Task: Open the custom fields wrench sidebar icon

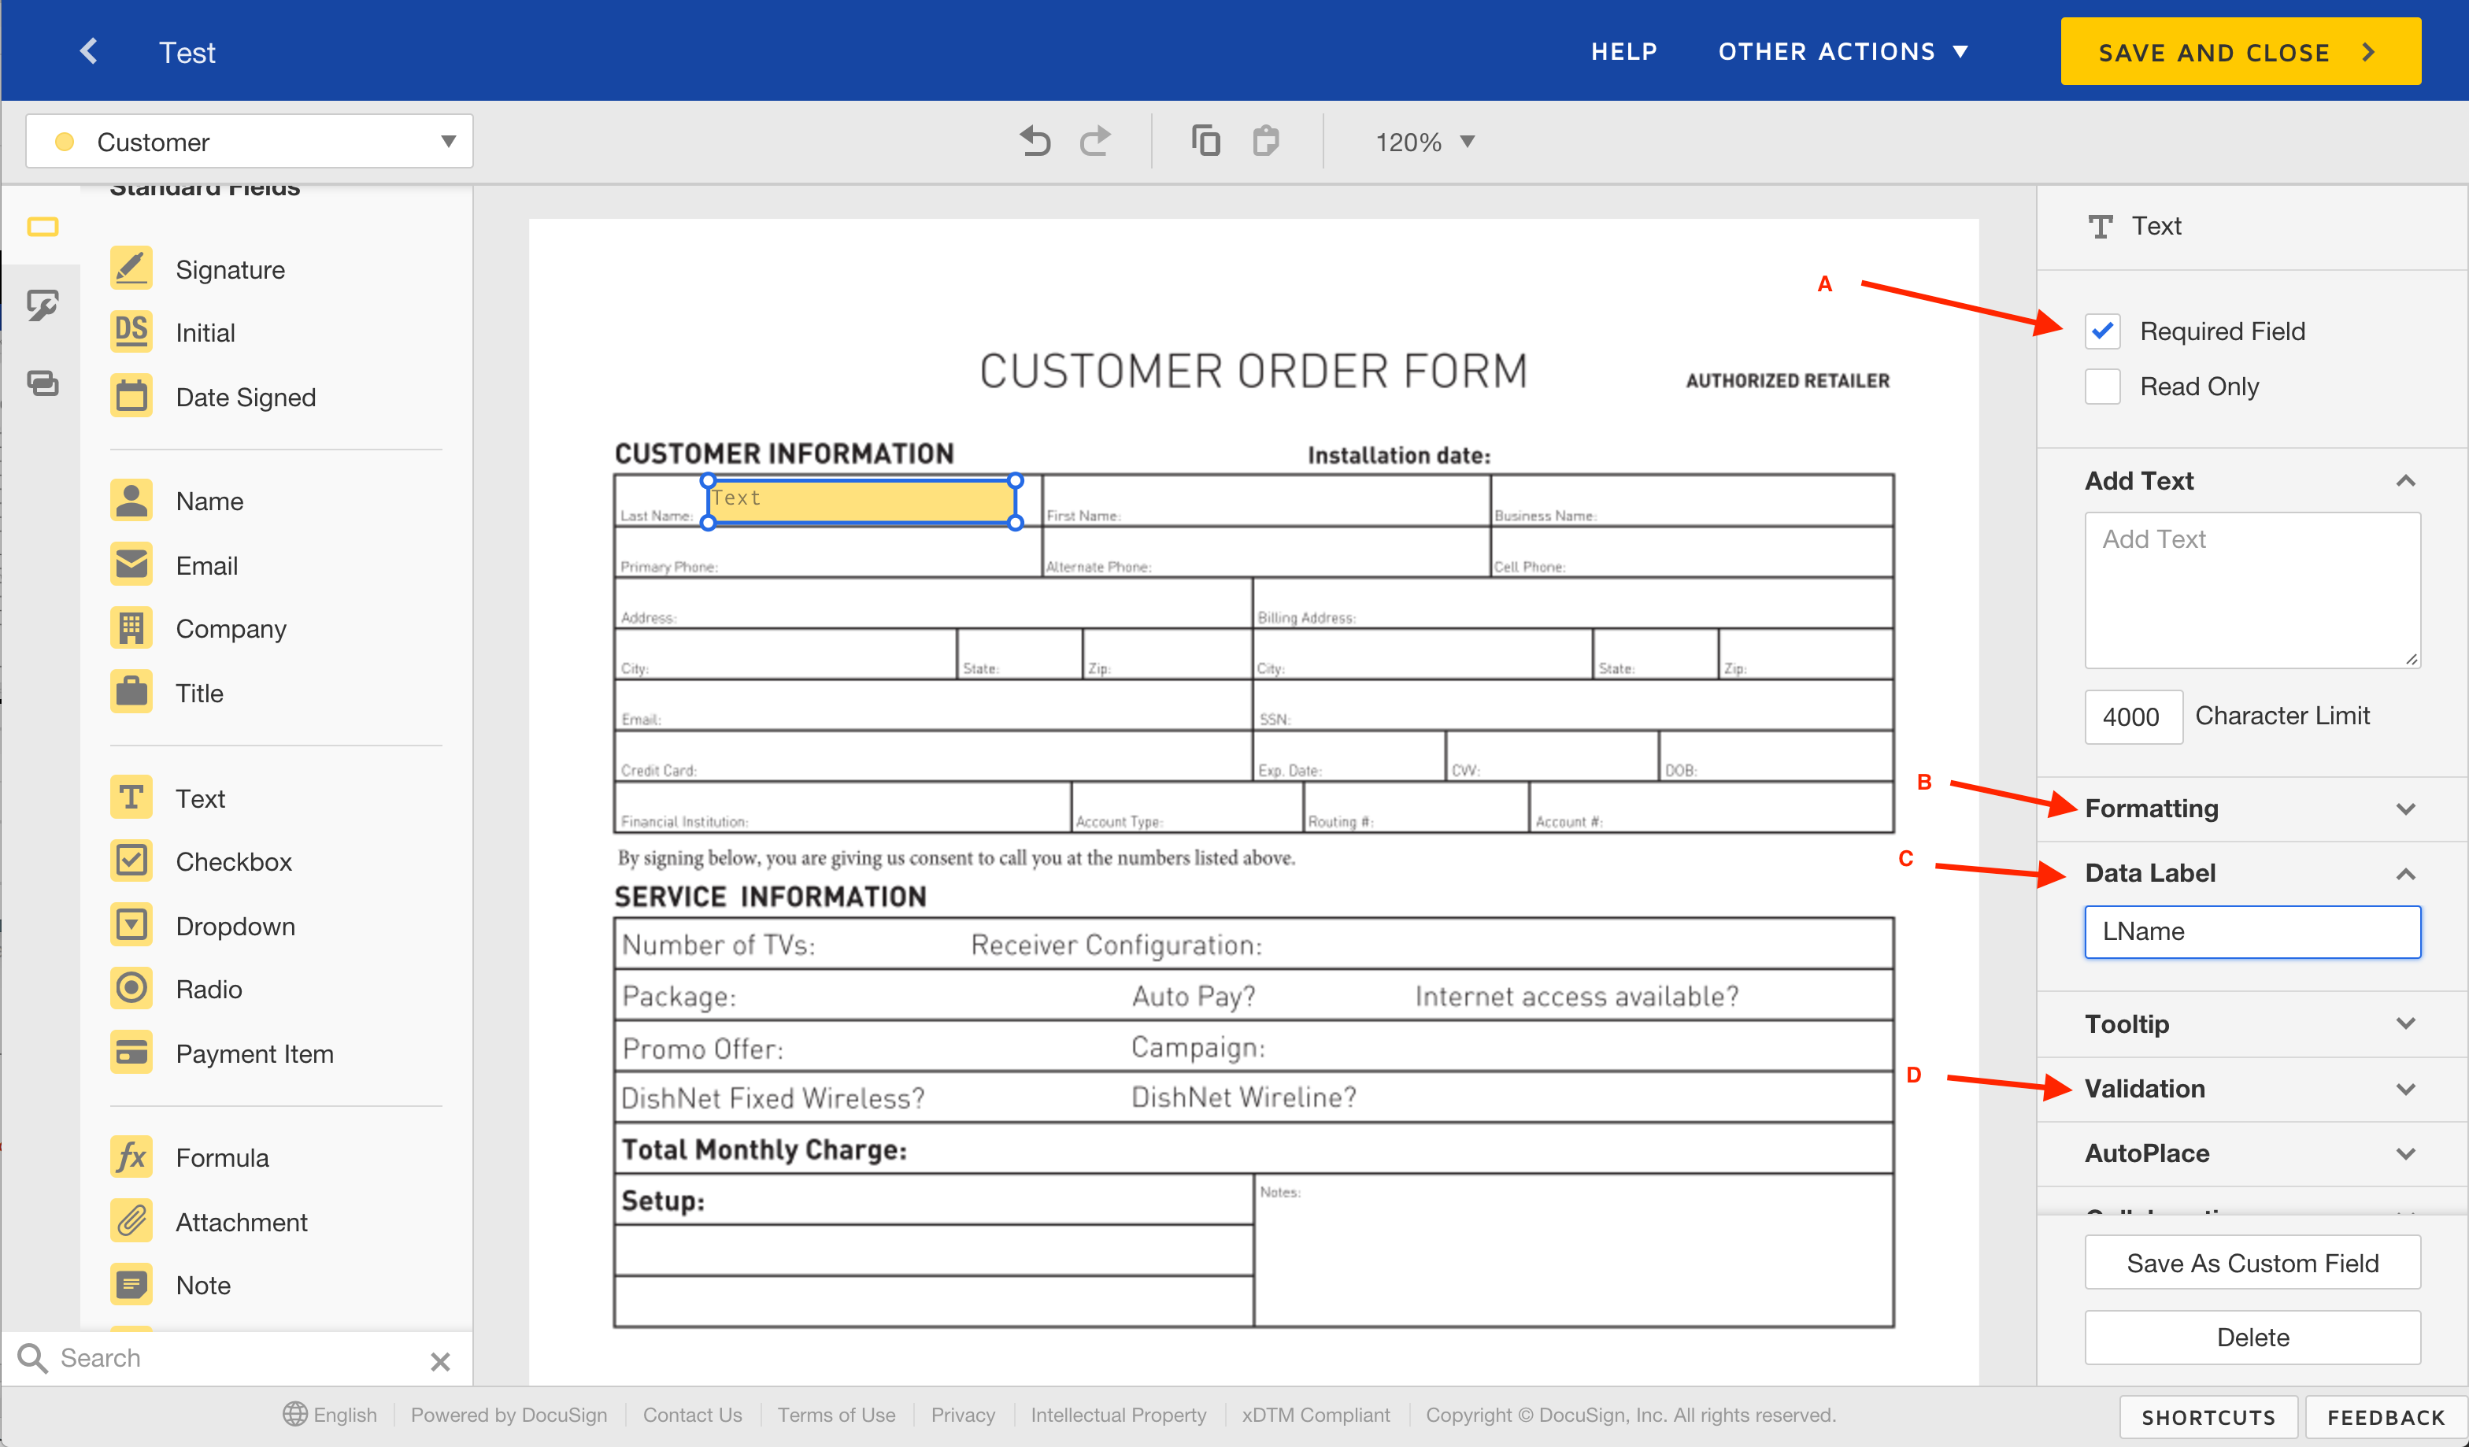Action: point(43,305)
